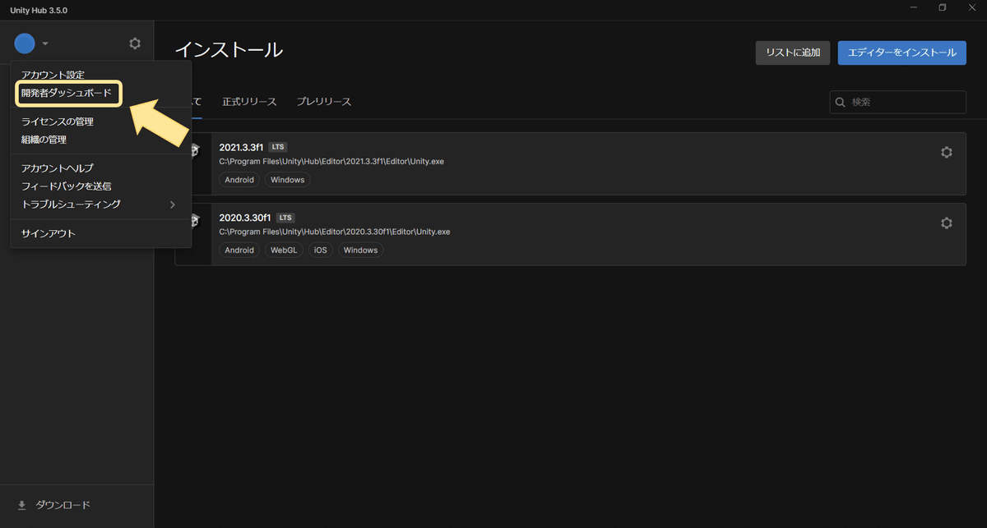The height and width of the screenshot is (528, 987).
Task: Click the search magnifier icon
Action: (841, 103)
